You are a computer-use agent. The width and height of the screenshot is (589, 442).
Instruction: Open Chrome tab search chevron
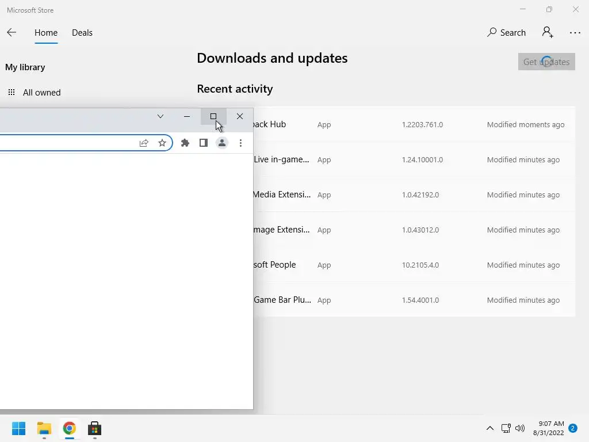[160, 116]
